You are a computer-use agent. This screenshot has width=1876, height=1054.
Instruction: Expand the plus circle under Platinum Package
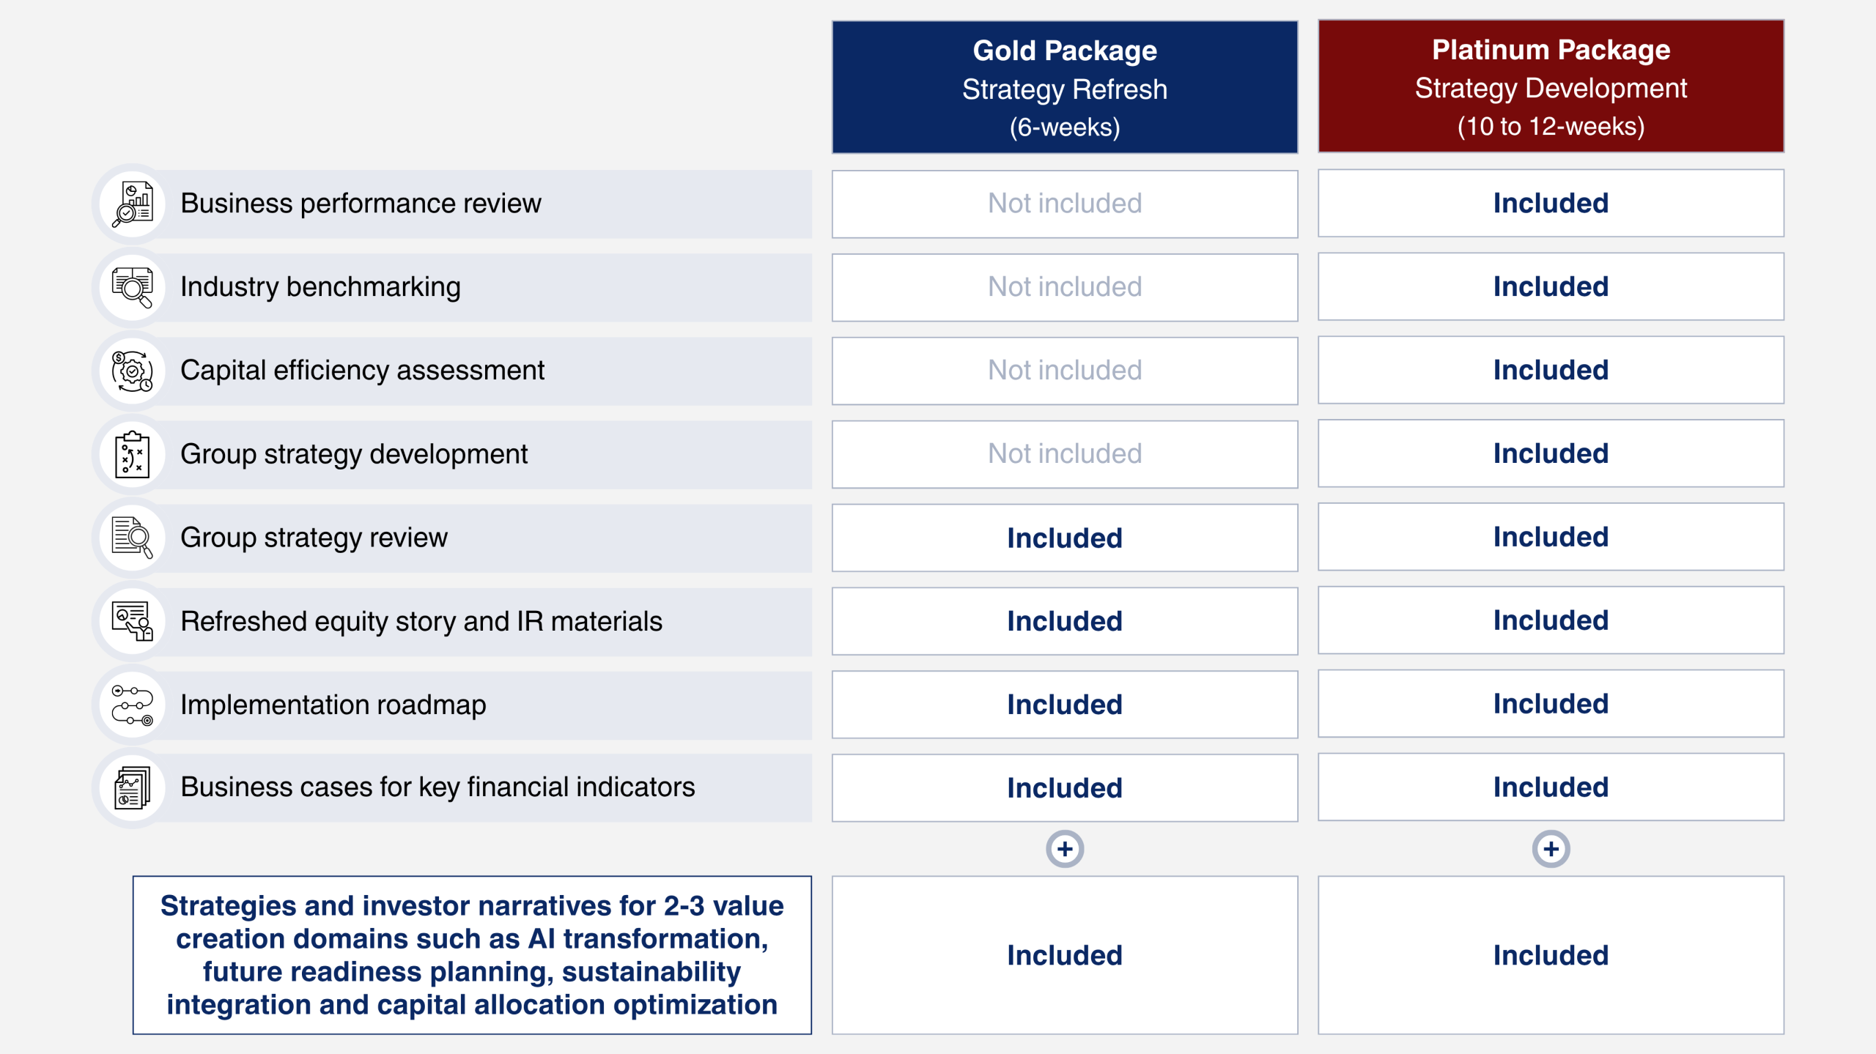(1551, 849)
